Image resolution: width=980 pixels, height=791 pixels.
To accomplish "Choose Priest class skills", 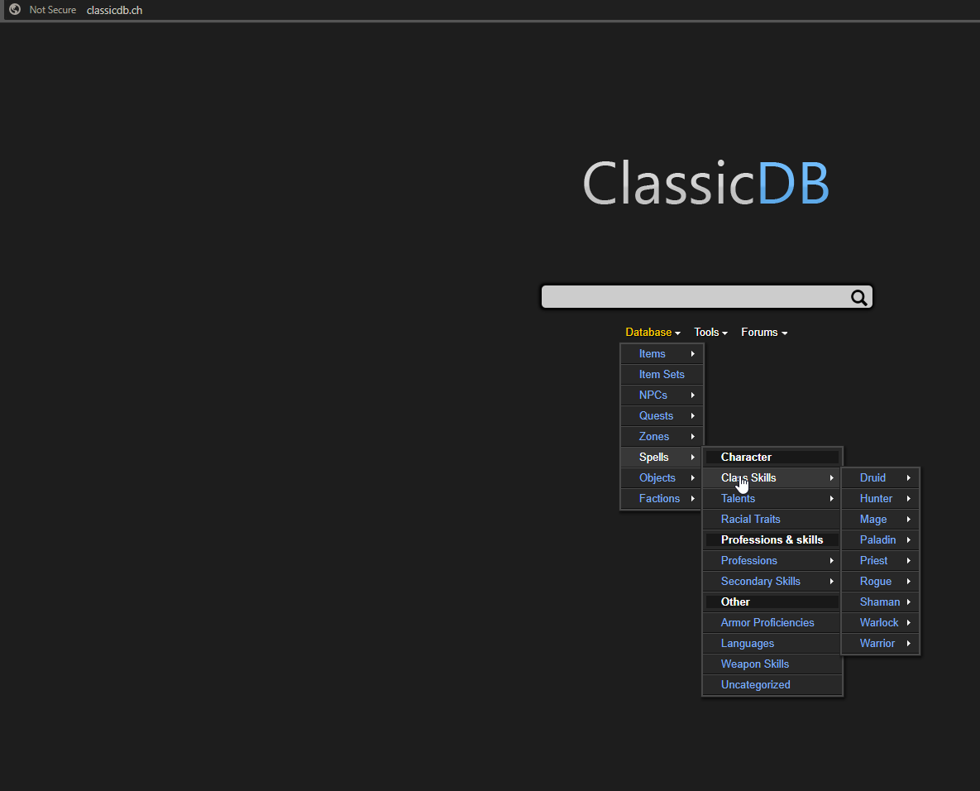I will (881, 560).
